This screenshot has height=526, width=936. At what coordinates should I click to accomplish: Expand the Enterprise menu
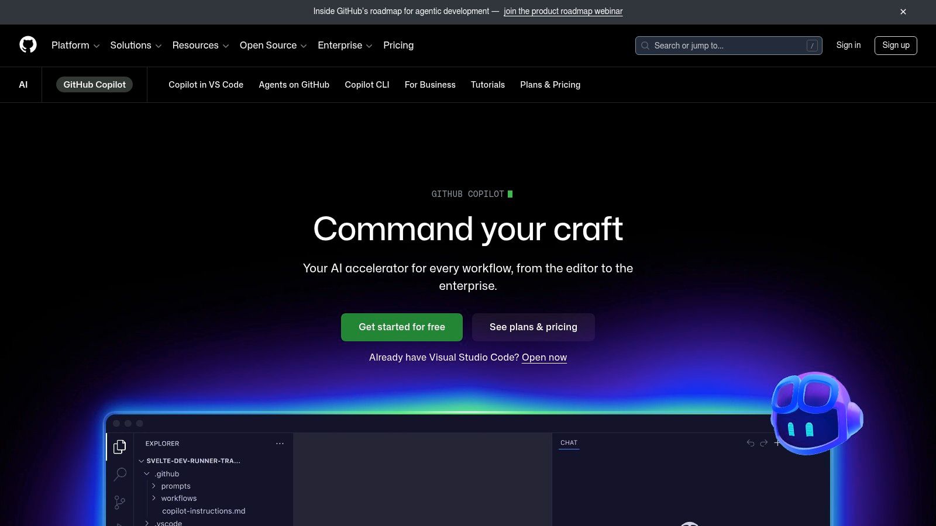(x=345, y=46)
